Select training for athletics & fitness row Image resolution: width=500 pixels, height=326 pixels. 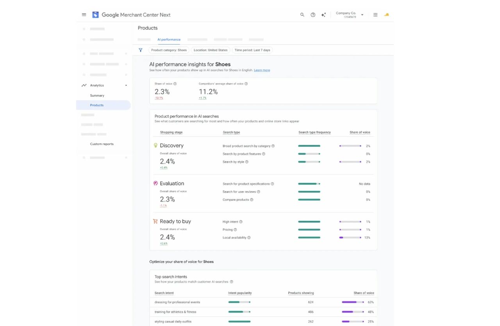(264, 312)
